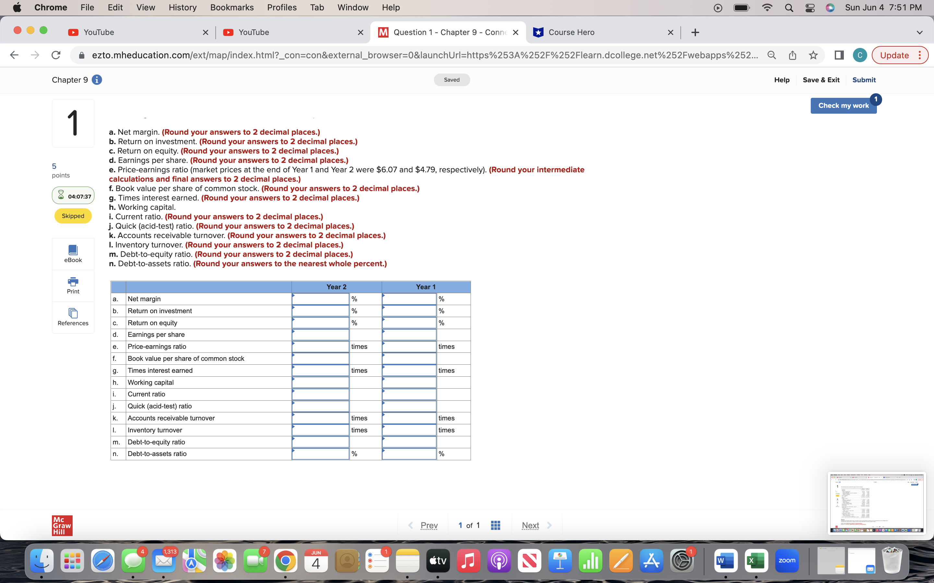Toggle the bookmark star for this page
The height and width of the screenshot is (583, 934).
(x=813, y=55)
